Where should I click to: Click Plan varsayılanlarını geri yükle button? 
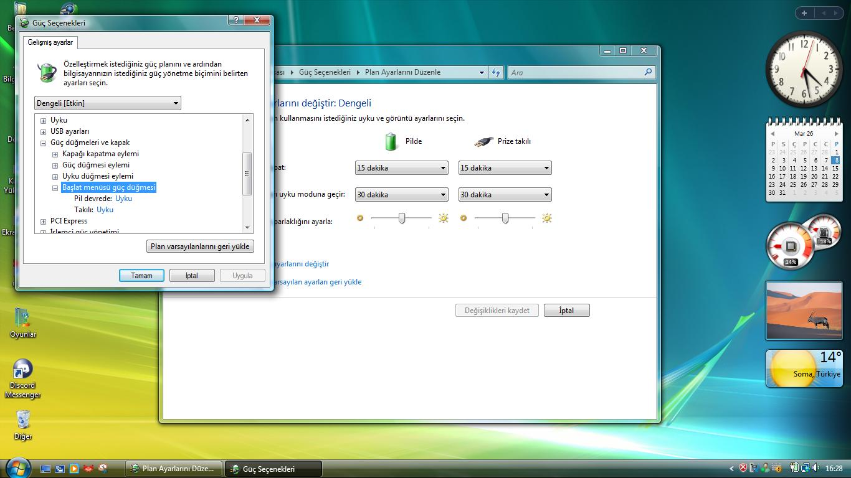coord(200,246)
